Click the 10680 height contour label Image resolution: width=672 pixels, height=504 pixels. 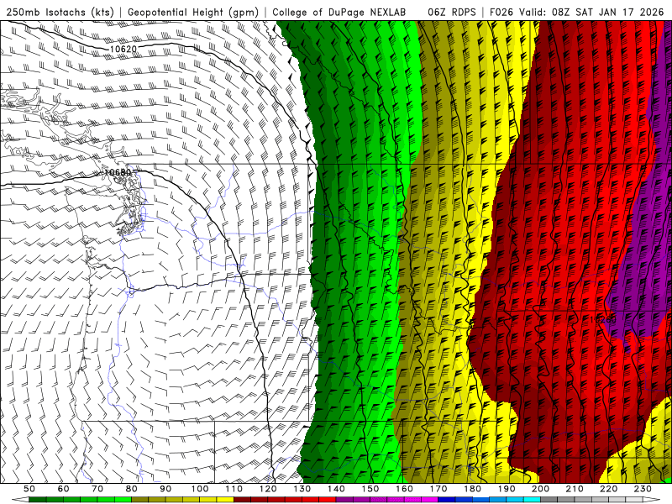[x=118, y=172]
